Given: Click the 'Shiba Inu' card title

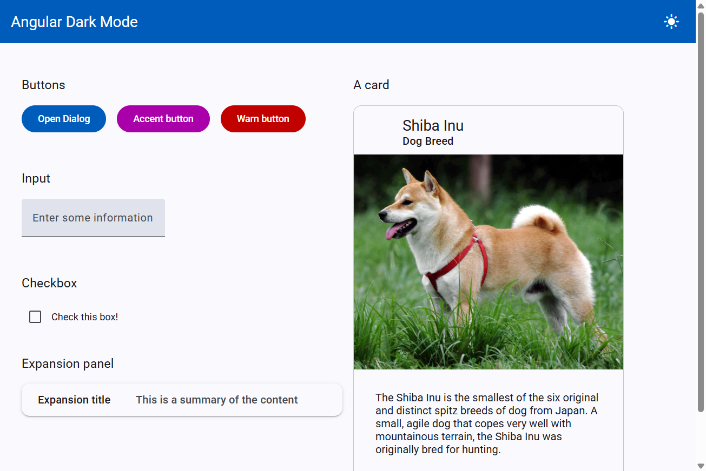Looking at the screenshot, I should click(x=433, y=126).
